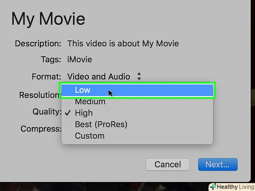Screen dimensions: 255x191
Task: Click the My Movie title
Action: (x=48, y=19)
